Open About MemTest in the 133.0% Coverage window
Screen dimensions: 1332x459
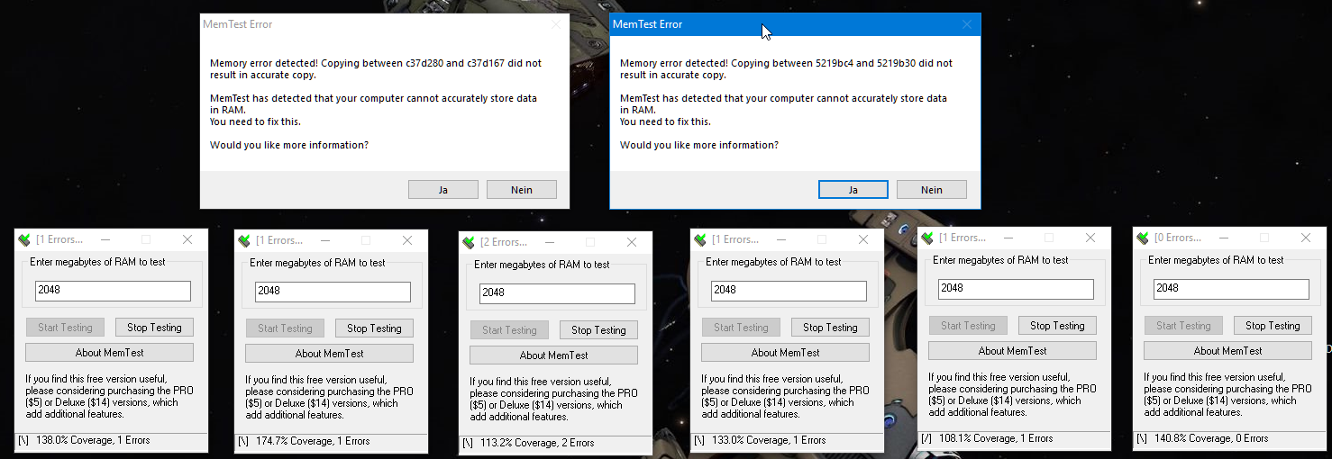click(785, 353)
